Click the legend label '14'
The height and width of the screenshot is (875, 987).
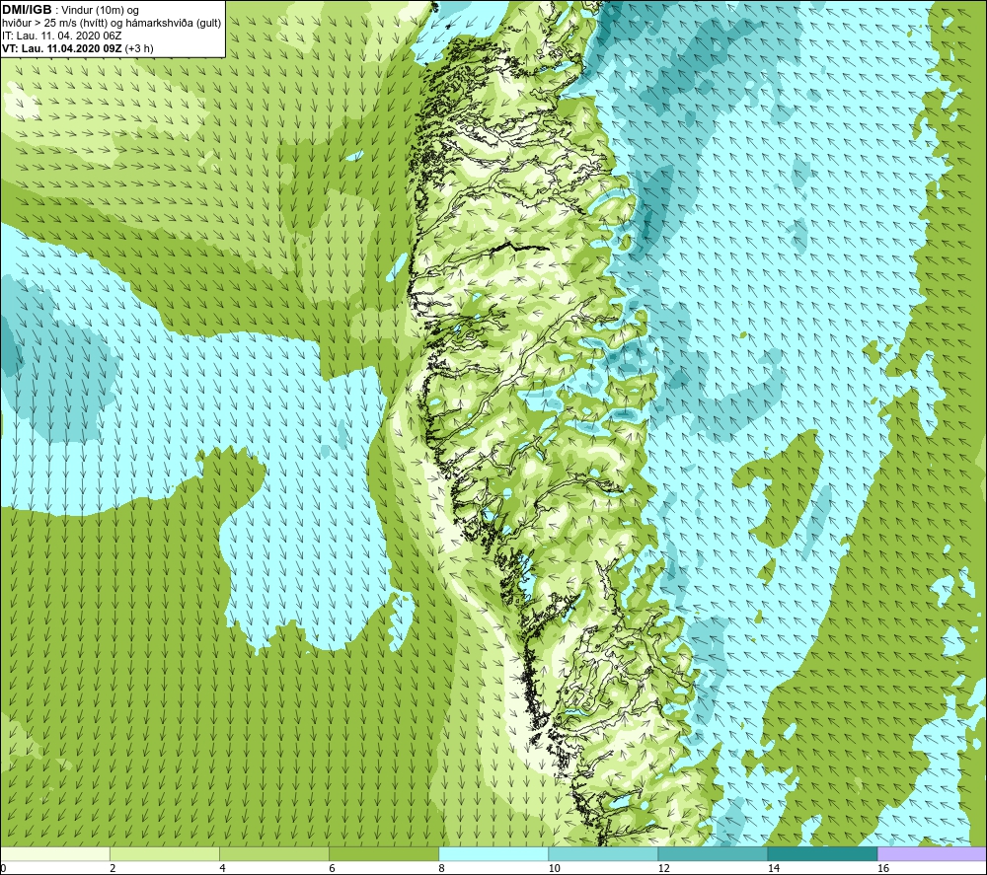[x=774, y=868]
